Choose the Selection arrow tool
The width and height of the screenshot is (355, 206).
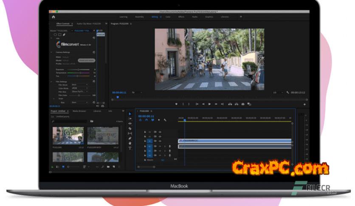tap(130, 114)
